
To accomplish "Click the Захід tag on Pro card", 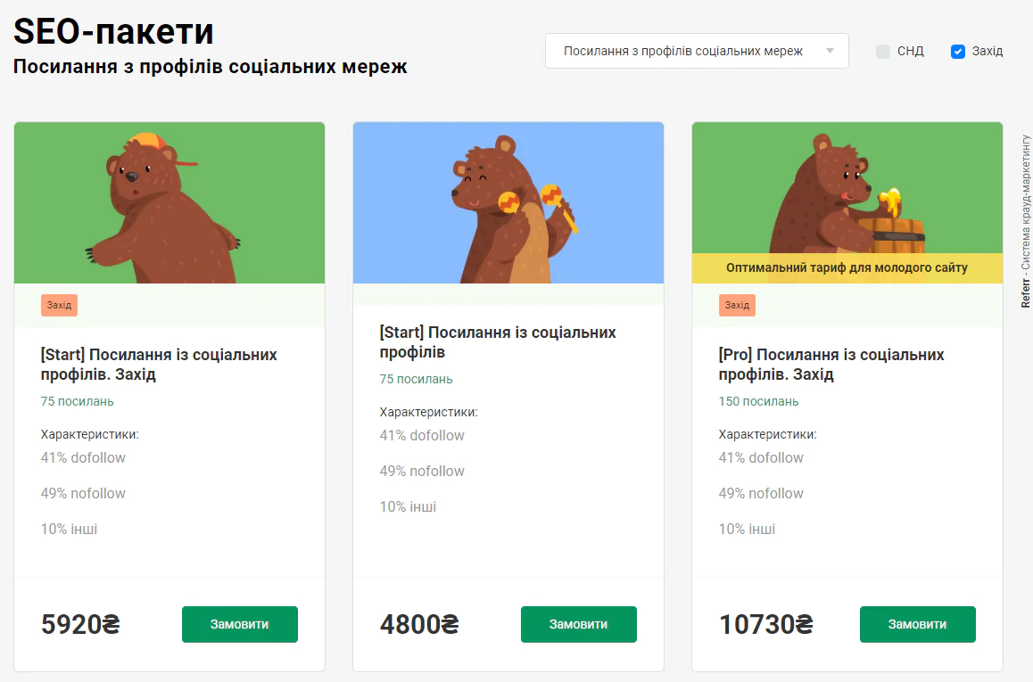I will 737,306.
